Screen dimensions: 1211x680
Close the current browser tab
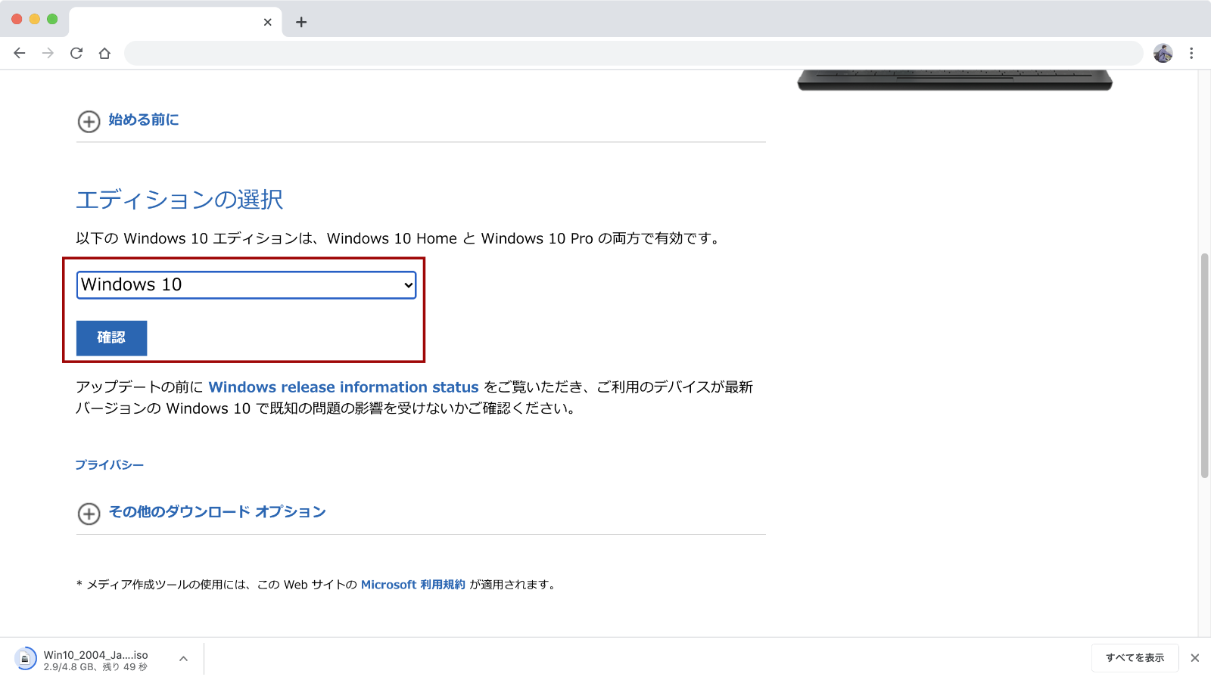(267, 22)
